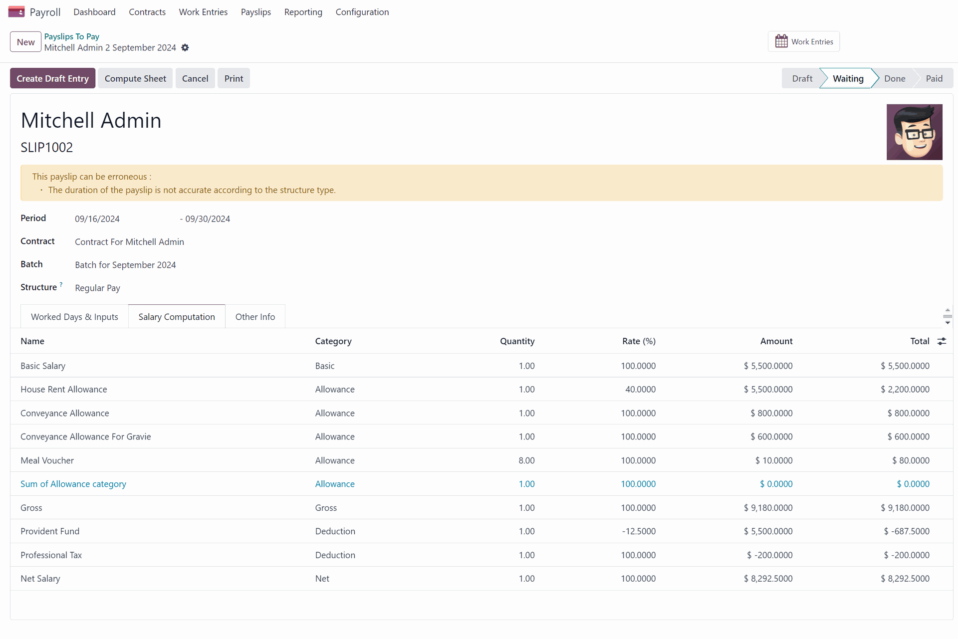Viewport: 958px width, 639px height.
Task: Click the Amount column header
Action: click(x=776, y=341)
